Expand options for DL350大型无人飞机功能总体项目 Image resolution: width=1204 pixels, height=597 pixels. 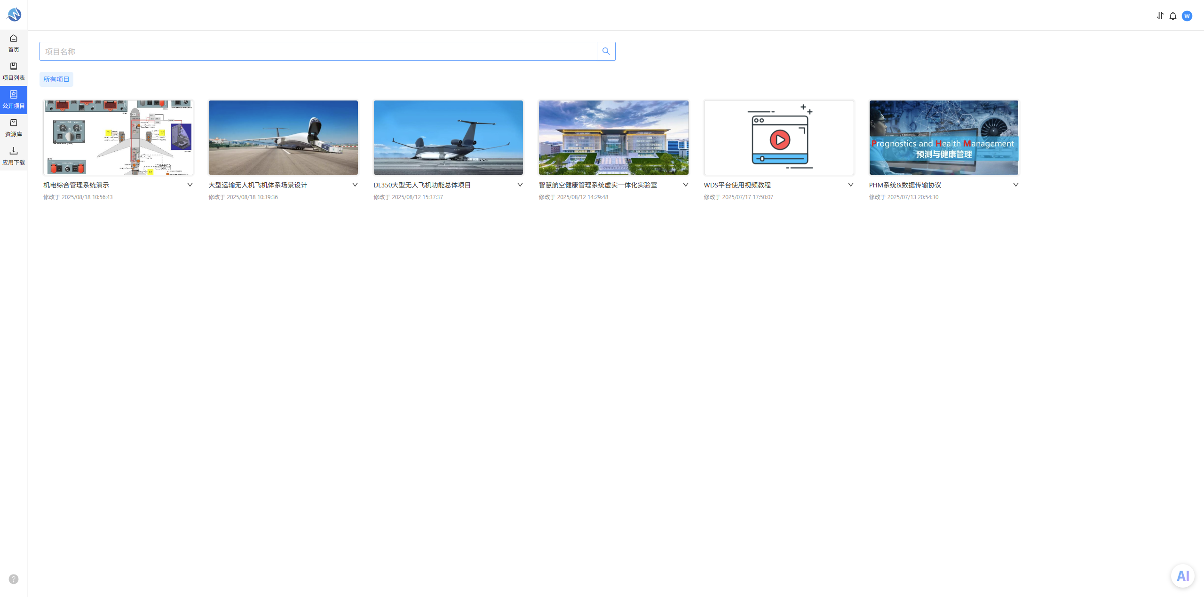[520, 185]
